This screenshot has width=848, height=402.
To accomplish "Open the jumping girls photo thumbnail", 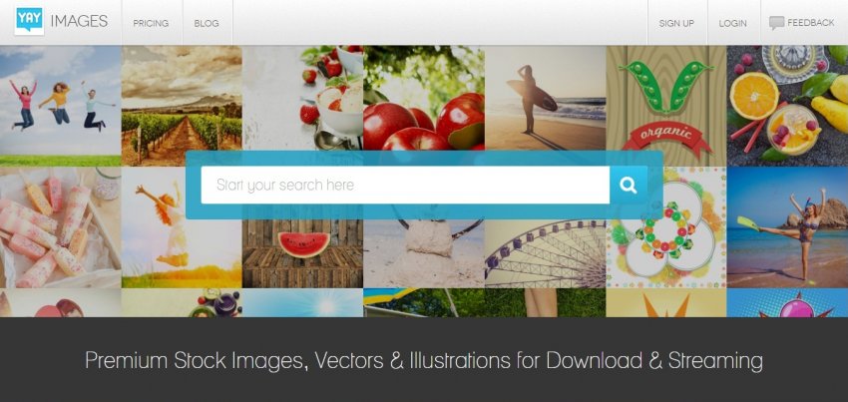I will click(x=61, y=106).
